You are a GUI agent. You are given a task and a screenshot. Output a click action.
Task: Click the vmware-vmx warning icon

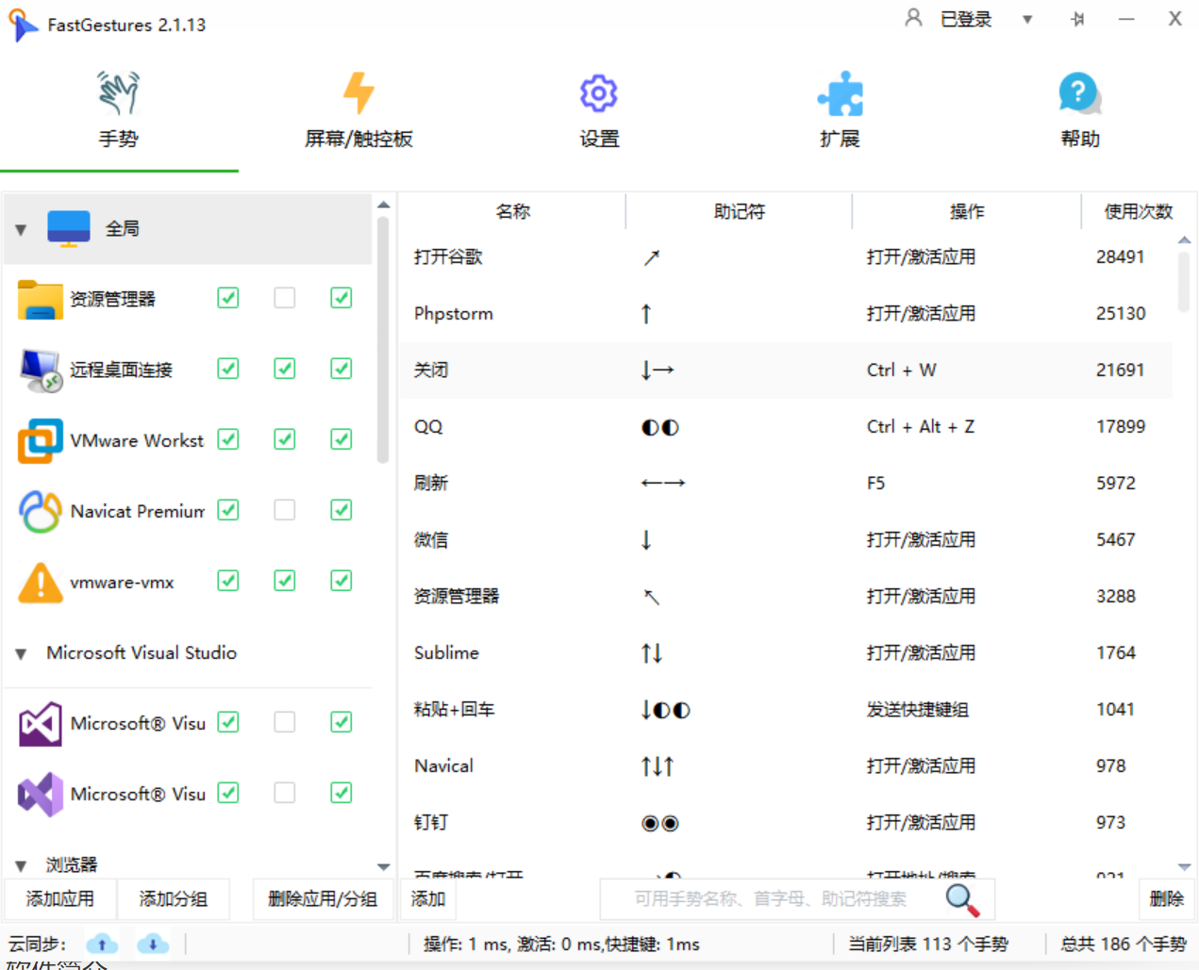(41, 583)
